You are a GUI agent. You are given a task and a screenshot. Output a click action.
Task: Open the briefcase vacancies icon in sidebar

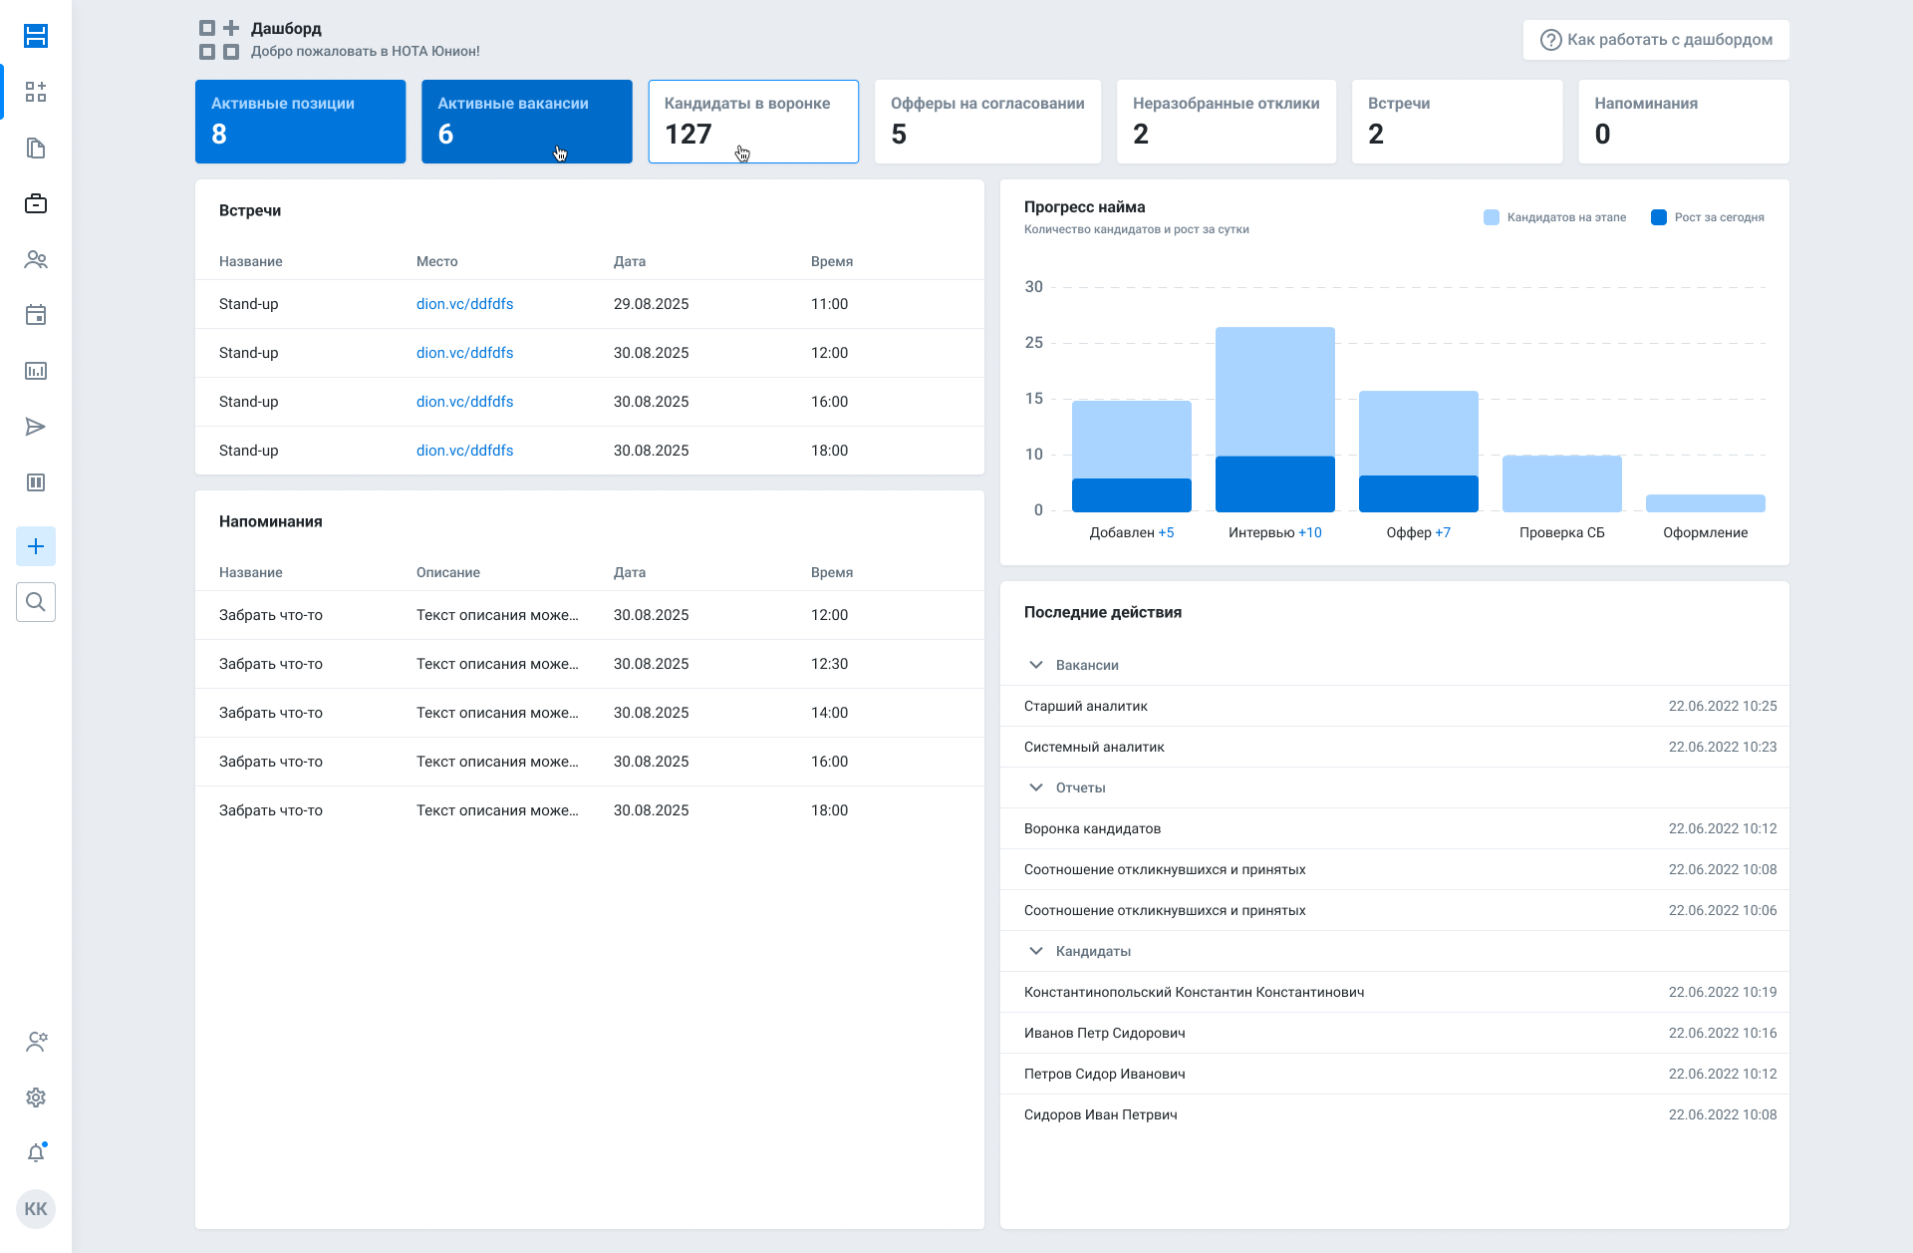[36, 203]
